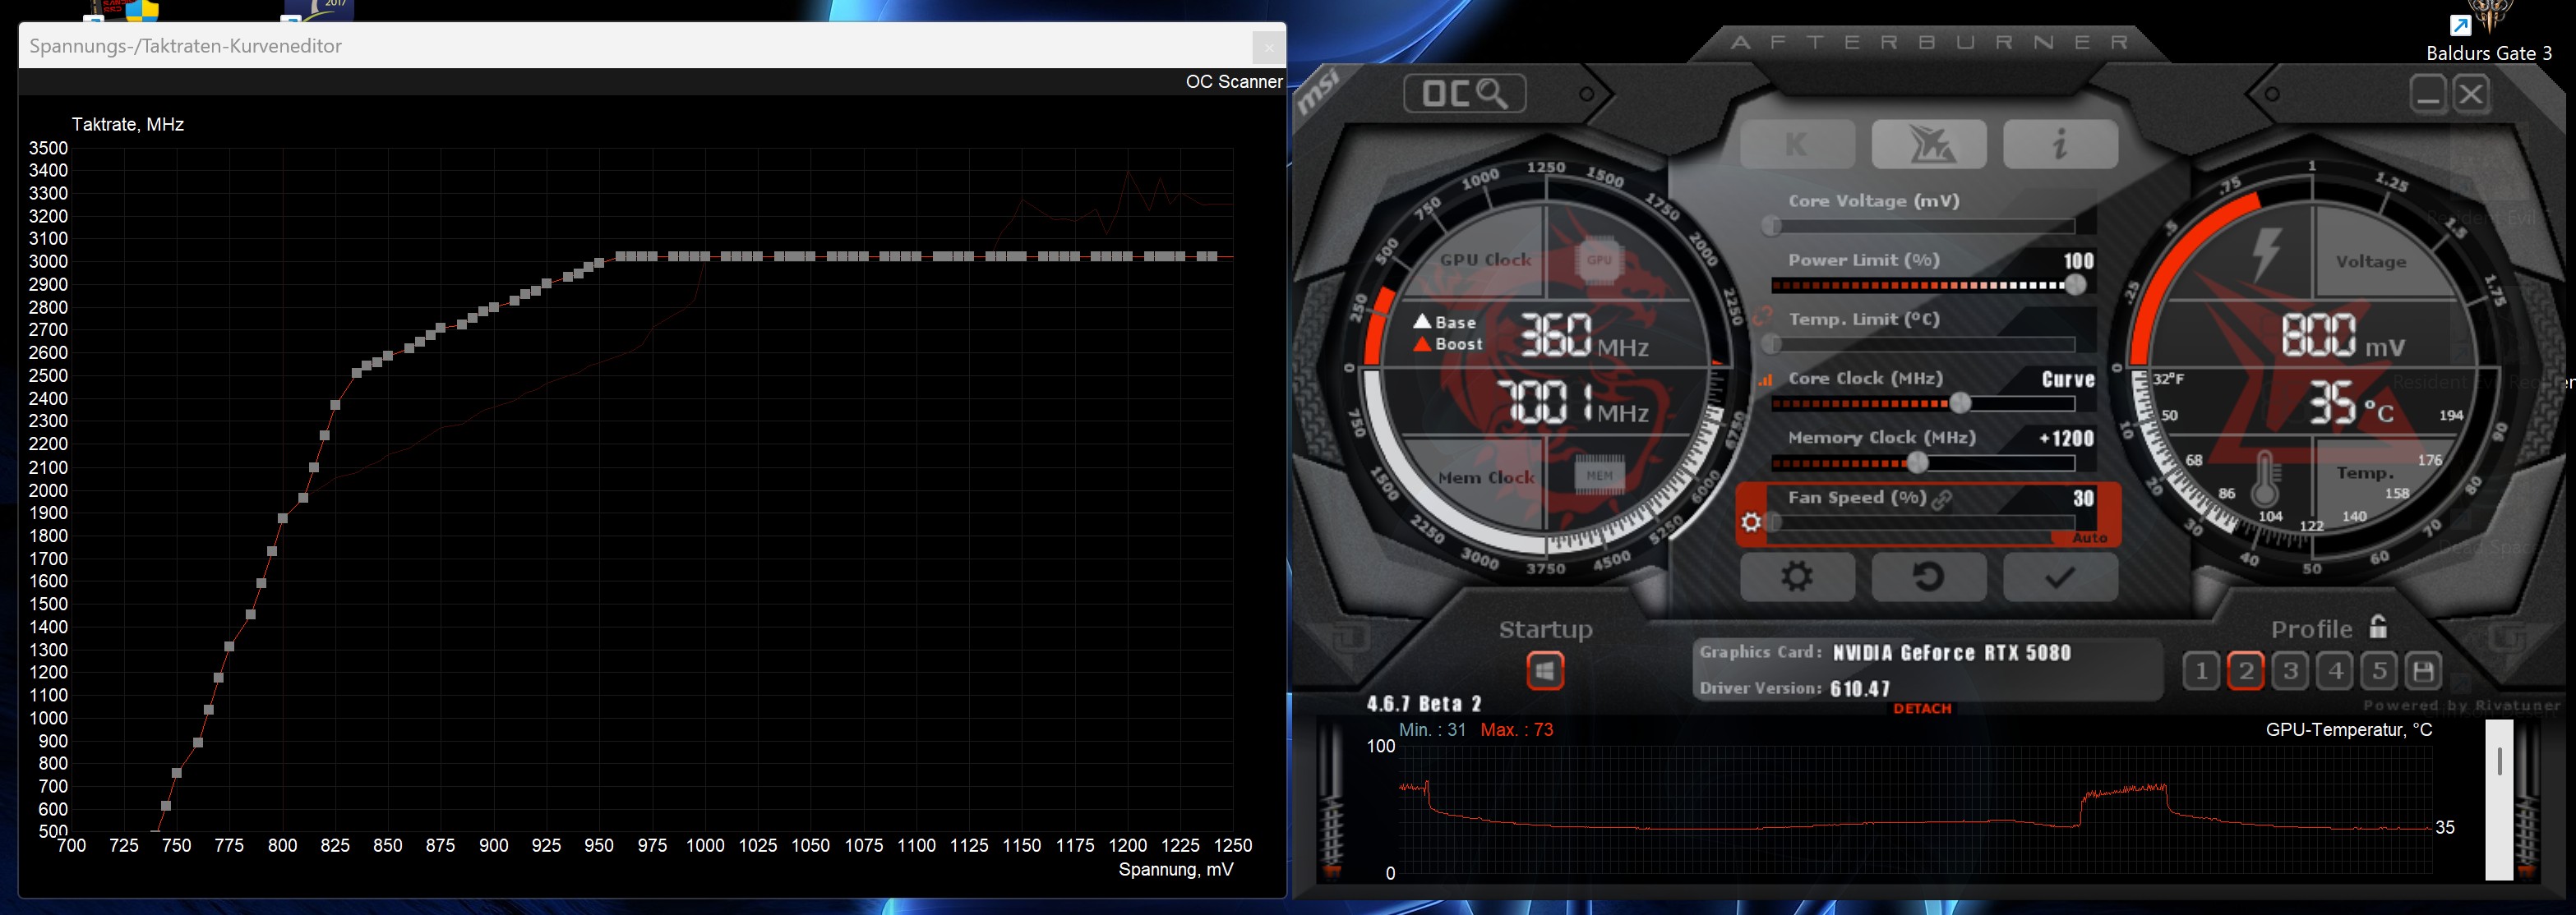
Task: Click the Power Limit value 100
Action: (2078, 260)
